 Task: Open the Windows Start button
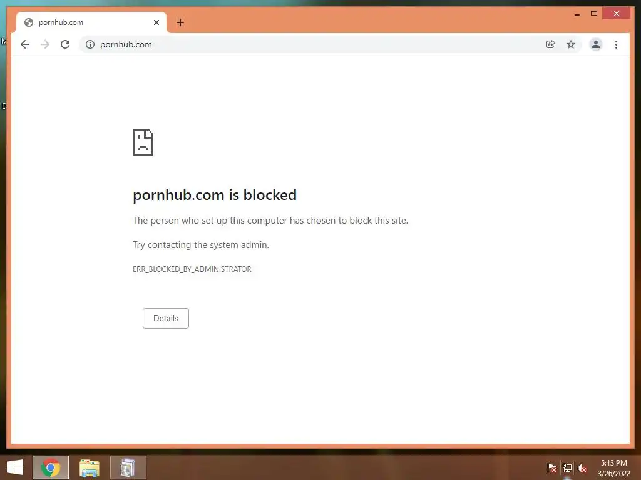pyautogui.click(x=15, y=467)
